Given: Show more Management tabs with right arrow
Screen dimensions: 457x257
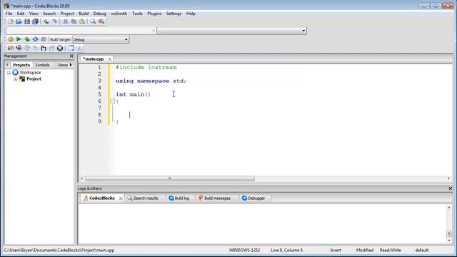Looking at the screenshot, I should (71, 65).
